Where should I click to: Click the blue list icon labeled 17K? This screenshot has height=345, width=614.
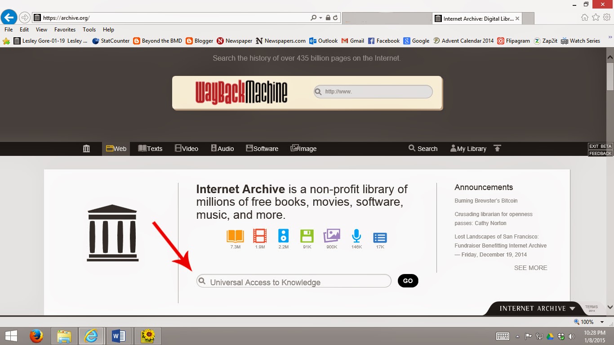[380, 238]
